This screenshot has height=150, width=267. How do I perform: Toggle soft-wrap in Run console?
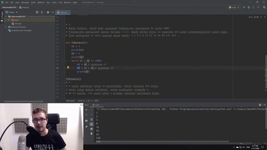[91, 120]
